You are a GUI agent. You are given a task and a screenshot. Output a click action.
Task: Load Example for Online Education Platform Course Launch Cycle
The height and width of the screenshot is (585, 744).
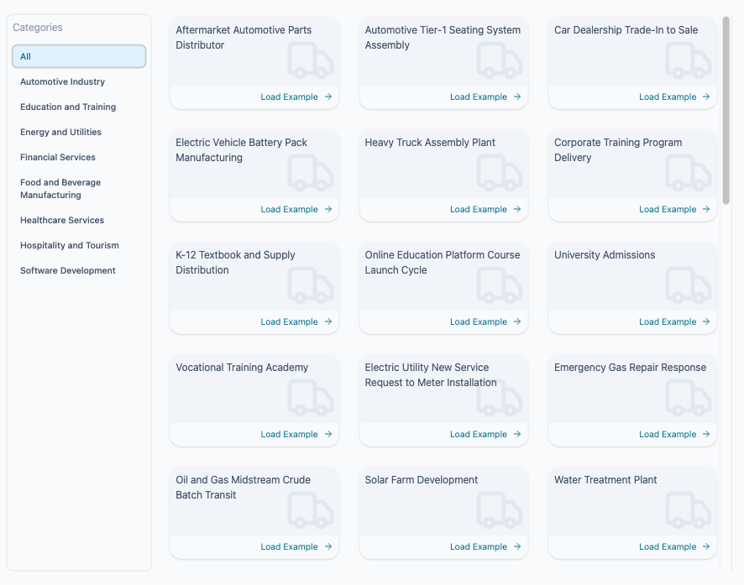[x=479, y=321]
